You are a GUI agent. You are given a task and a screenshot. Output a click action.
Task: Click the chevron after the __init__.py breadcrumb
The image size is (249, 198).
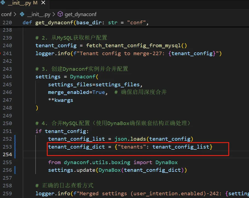click(54, 14)
